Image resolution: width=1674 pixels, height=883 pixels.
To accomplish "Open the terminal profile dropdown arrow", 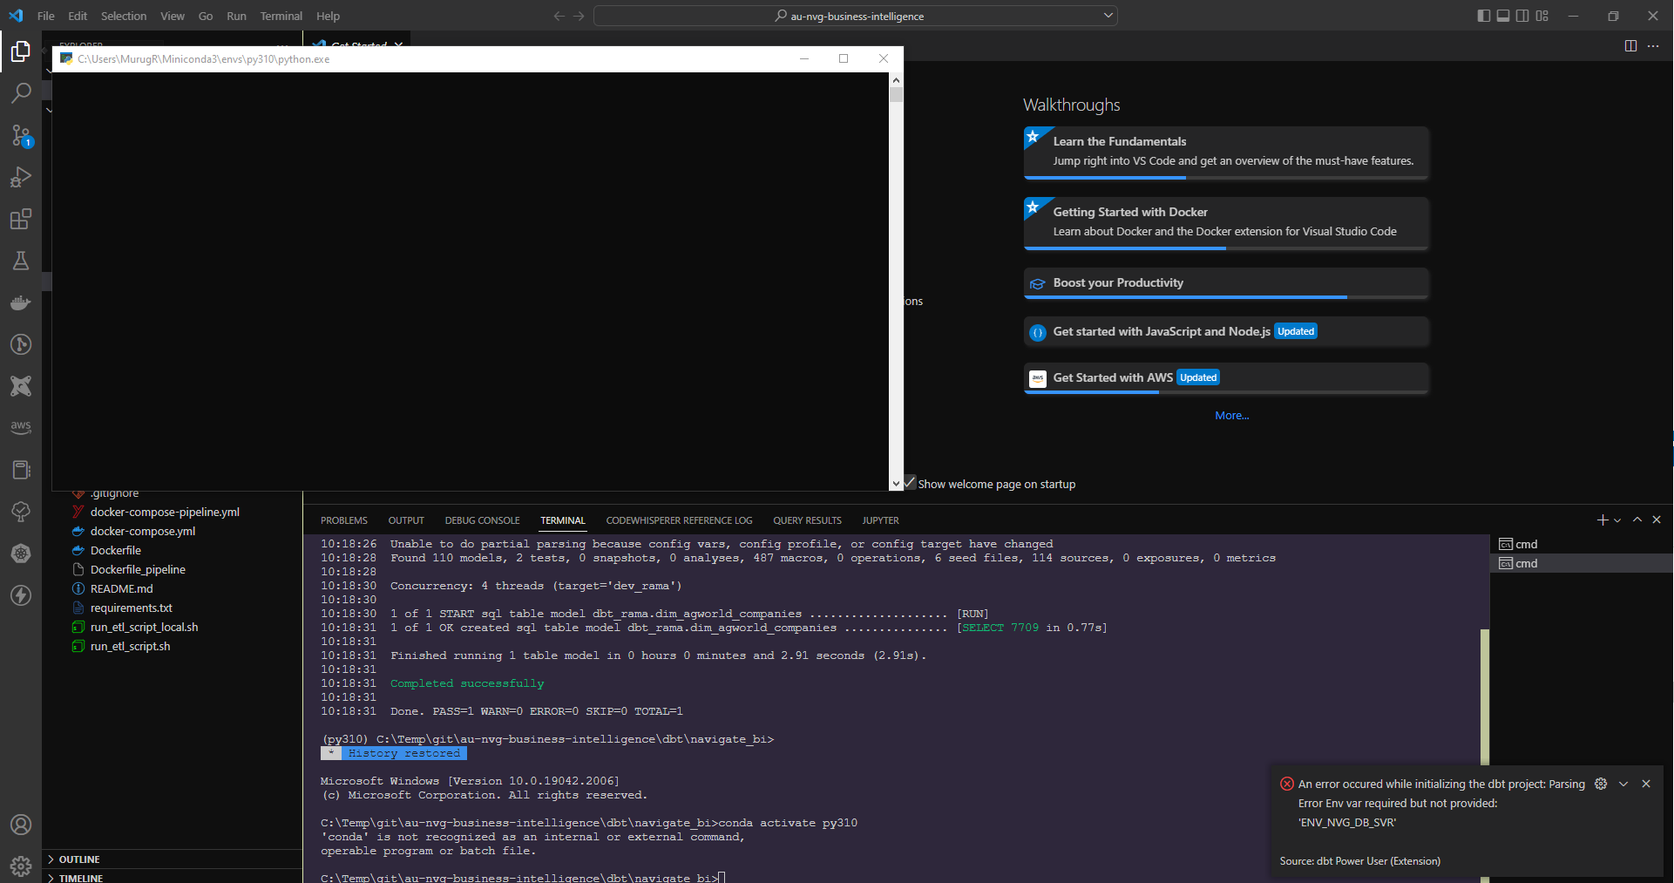I will (x=1616, y=520).
